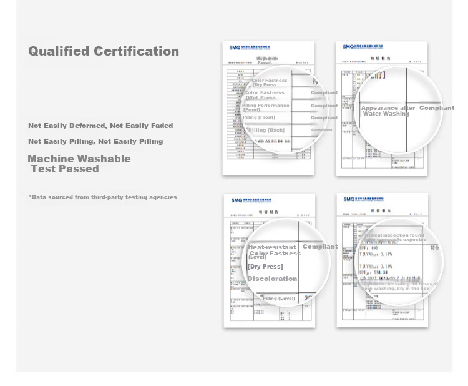This screenshot has width=468, height=386.
Task: Open the UPF test report page thumbnail
Action: (383, 260)
